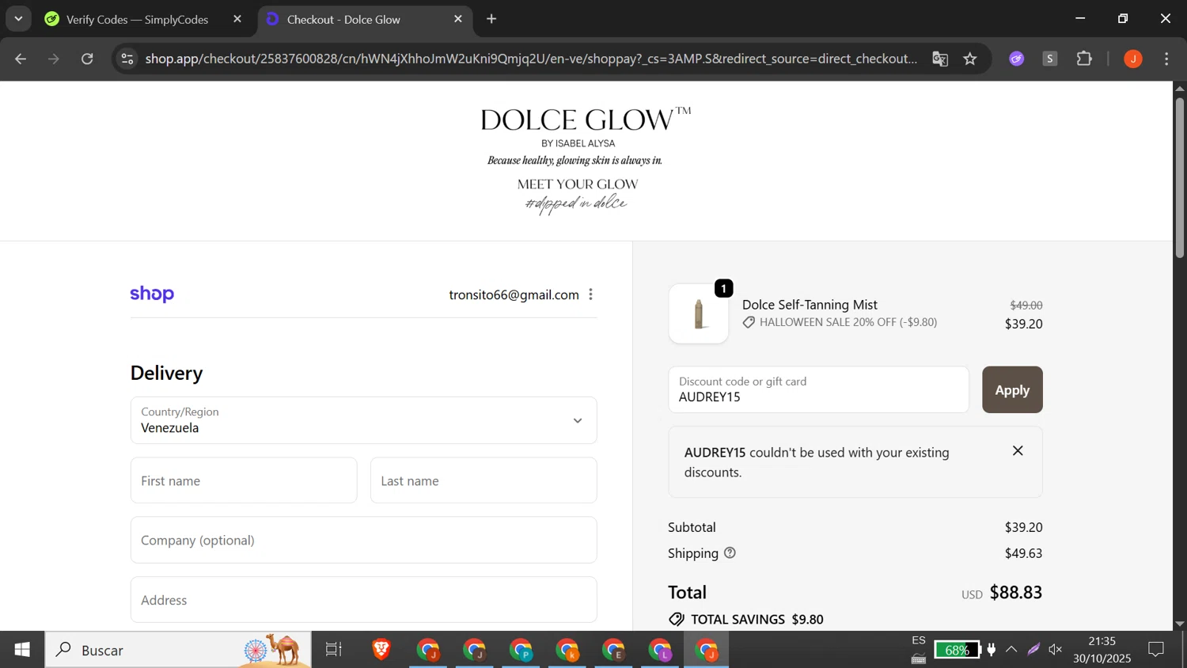Click the Buscar taskbar search box
This screenshot has width=1187, height=668.
178,650
